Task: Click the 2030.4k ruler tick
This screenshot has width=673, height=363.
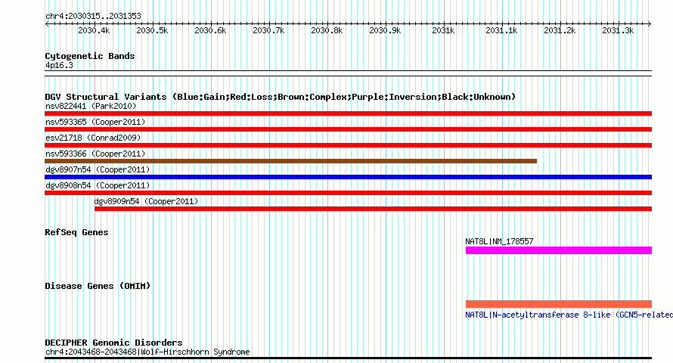Action: click(x=94, y=30)
